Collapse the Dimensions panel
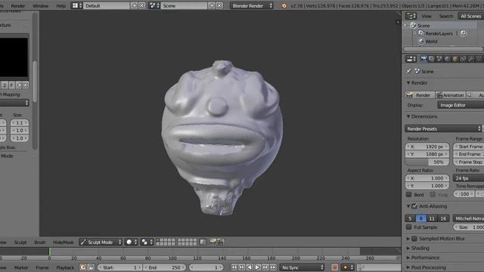The image size is (484, 272). [x=408, y=116]
